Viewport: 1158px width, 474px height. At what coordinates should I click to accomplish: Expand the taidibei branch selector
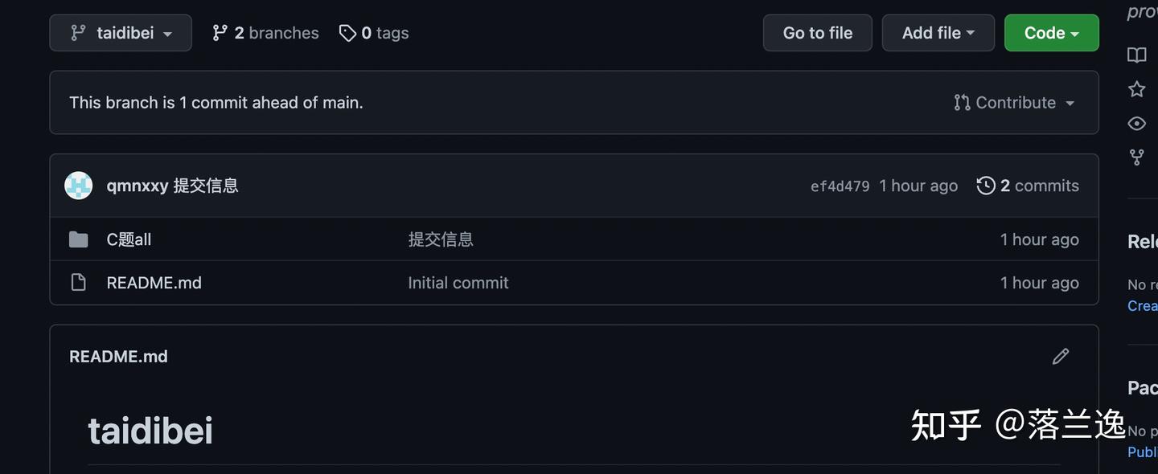[x=120, y=32]
